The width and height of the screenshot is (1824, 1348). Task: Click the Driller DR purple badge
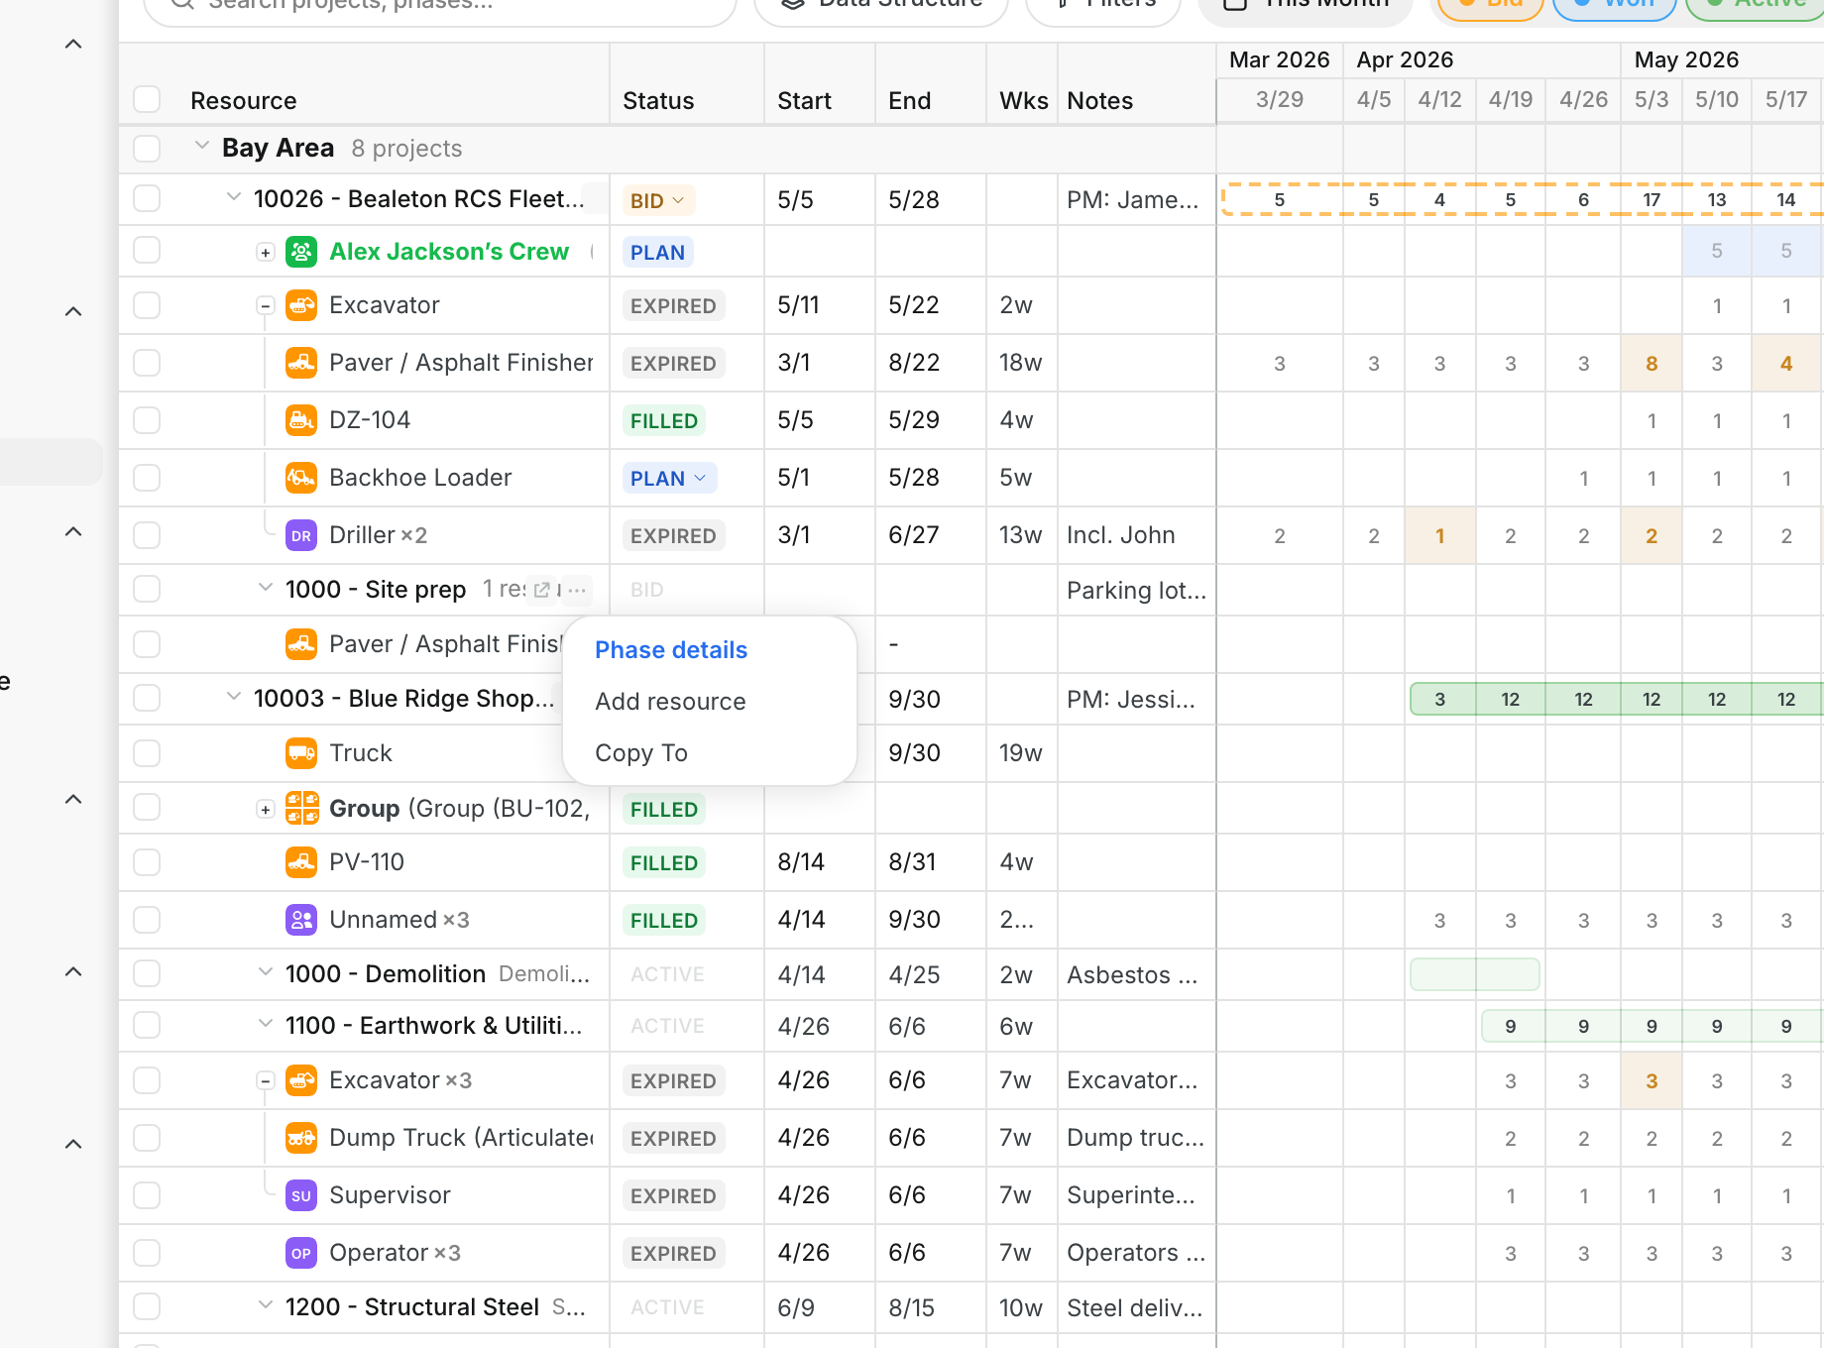point(301,535)
